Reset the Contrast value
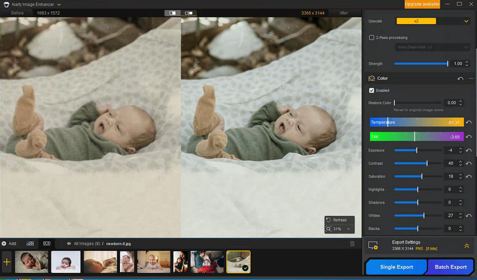The image size is (477, 280). tap(469, 164)
